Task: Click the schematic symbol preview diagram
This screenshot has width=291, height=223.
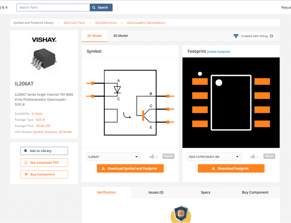Action: (x=130, y=103)
